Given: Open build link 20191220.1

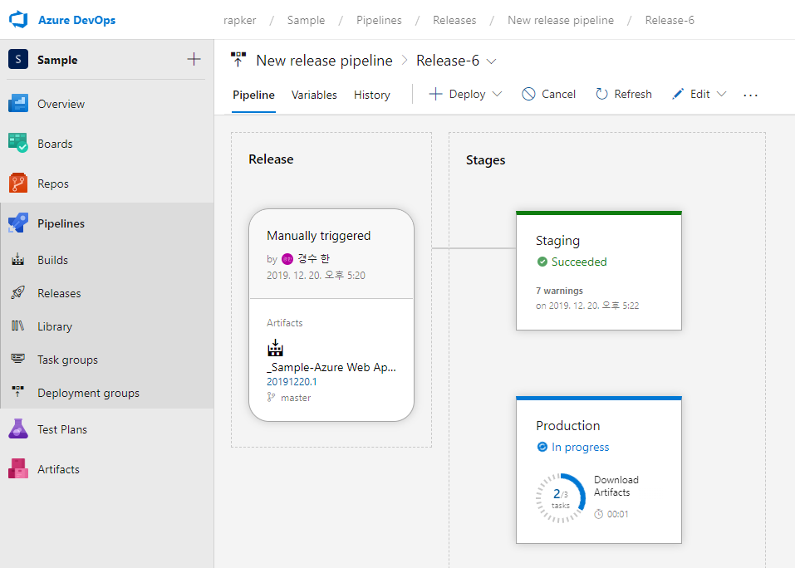Looking at the screenshot, I should pos(292,381).
